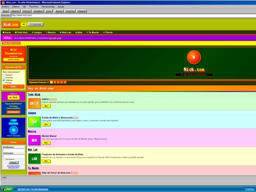This screenshot has height=192, width=256.
Task: Go to the Web Lab nav tab
Action: pyautogui.click(x=65, y=33)
